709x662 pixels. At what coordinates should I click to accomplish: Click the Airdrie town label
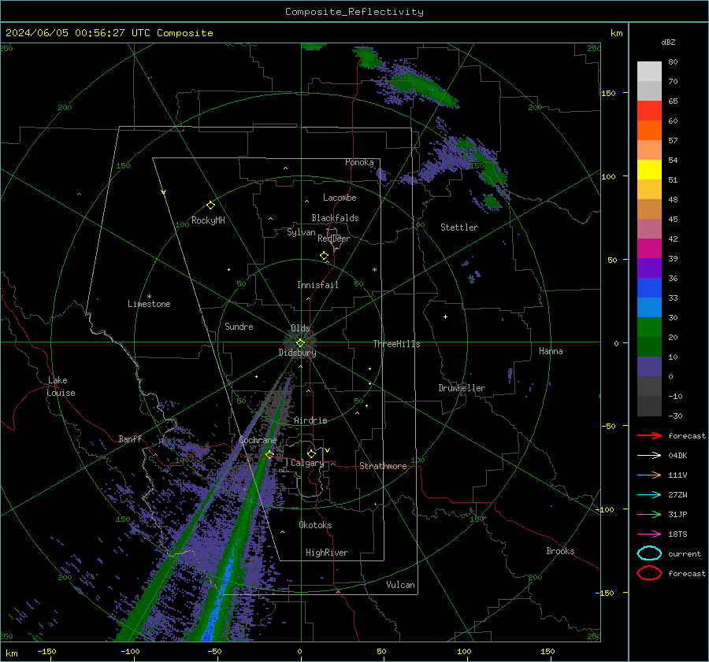tap(310, 420)
